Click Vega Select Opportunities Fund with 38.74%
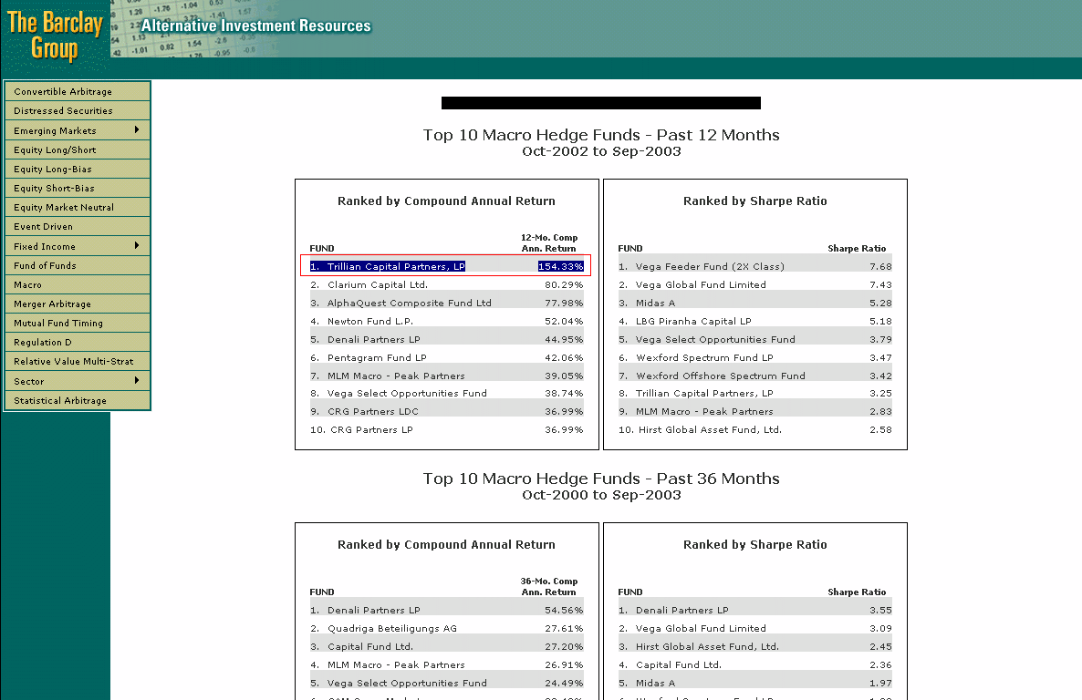Image resolution: width=1082 pixels, height=700 pixels. (x=446, y=393)
